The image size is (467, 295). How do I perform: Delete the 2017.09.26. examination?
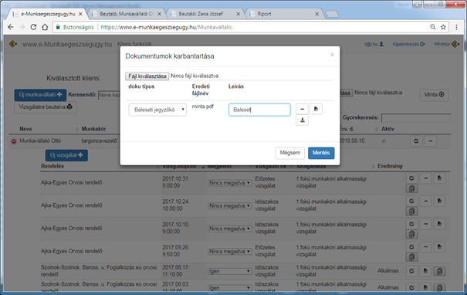(426, 247)
